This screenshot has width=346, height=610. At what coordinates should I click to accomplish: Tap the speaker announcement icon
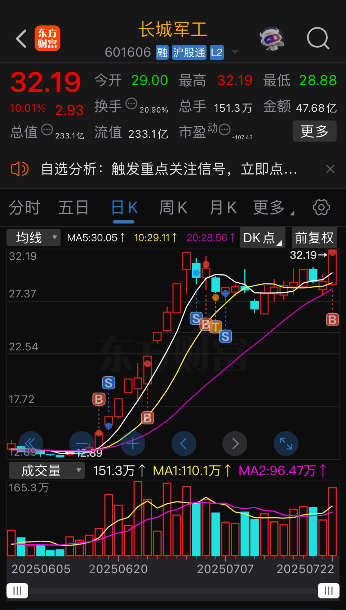pos(19,169)
